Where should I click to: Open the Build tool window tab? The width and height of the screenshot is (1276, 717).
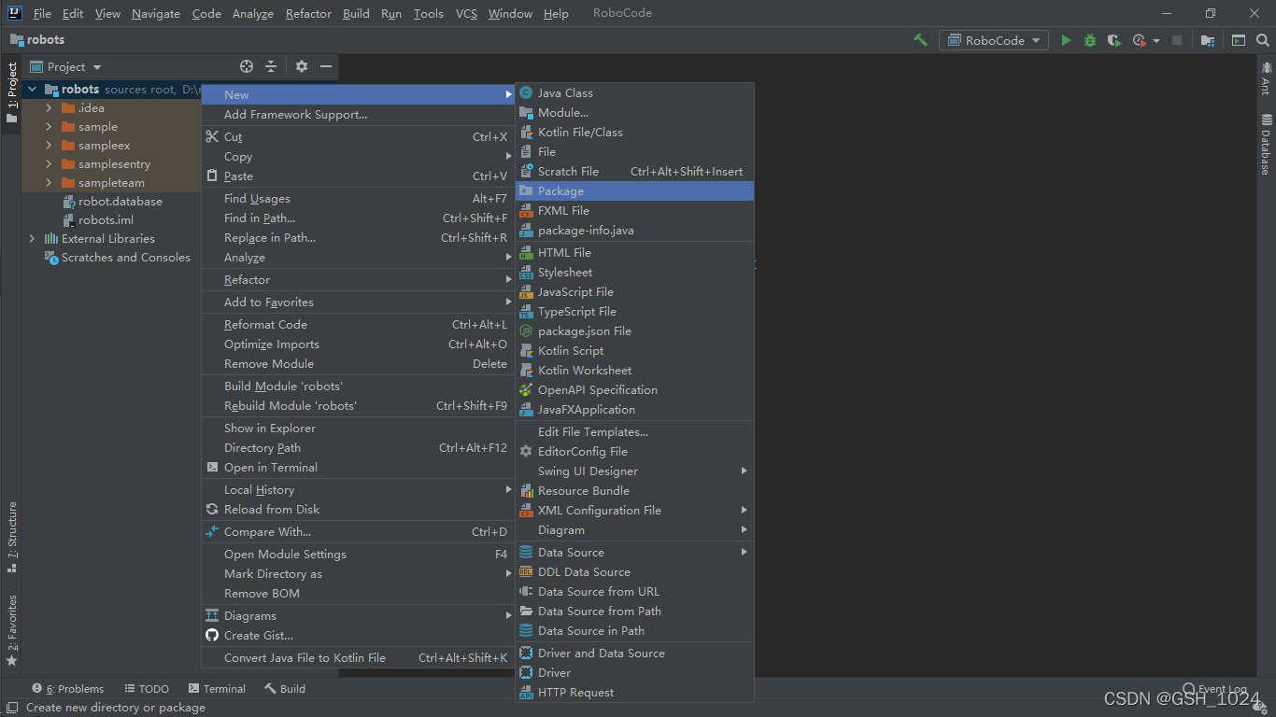pos(285,689)
